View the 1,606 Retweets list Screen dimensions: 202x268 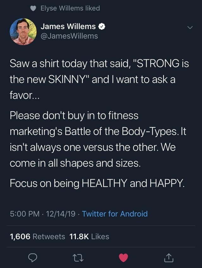38,236
